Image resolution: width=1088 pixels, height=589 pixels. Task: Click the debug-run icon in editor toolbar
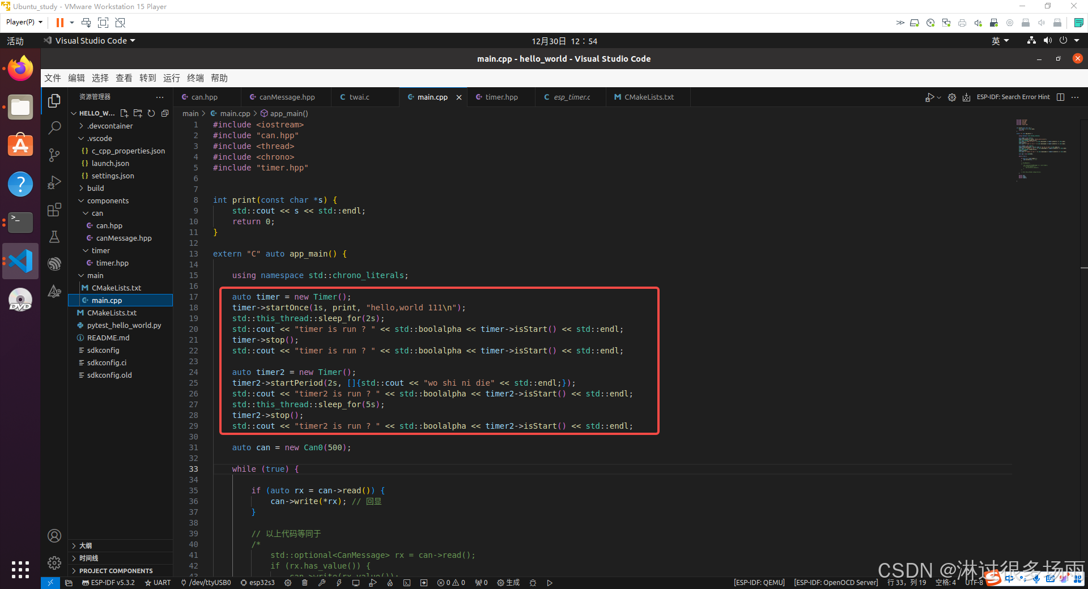click(x=929, y=97)
